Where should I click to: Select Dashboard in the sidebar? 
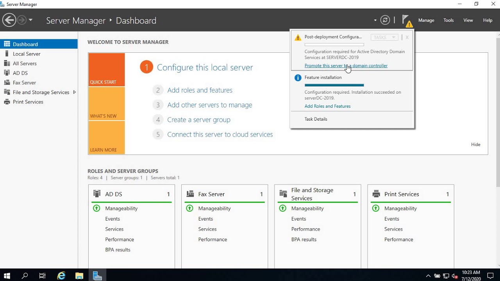coord(39,44)
